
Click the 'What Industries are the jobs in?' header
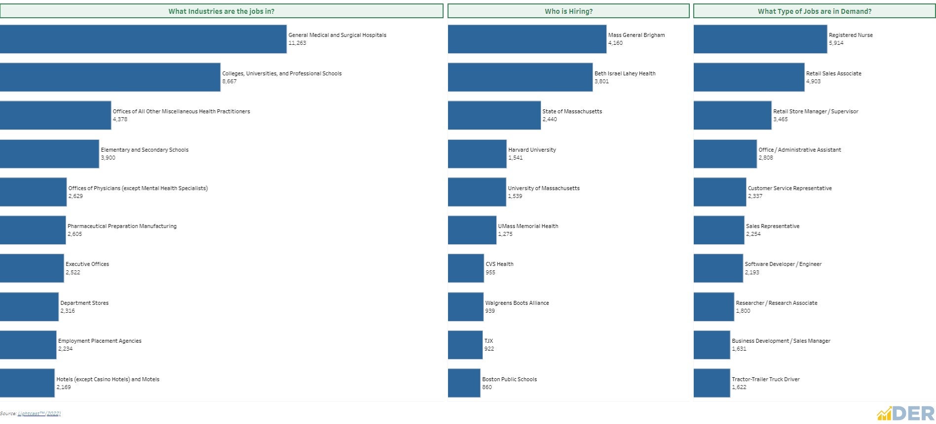[221, 11]
